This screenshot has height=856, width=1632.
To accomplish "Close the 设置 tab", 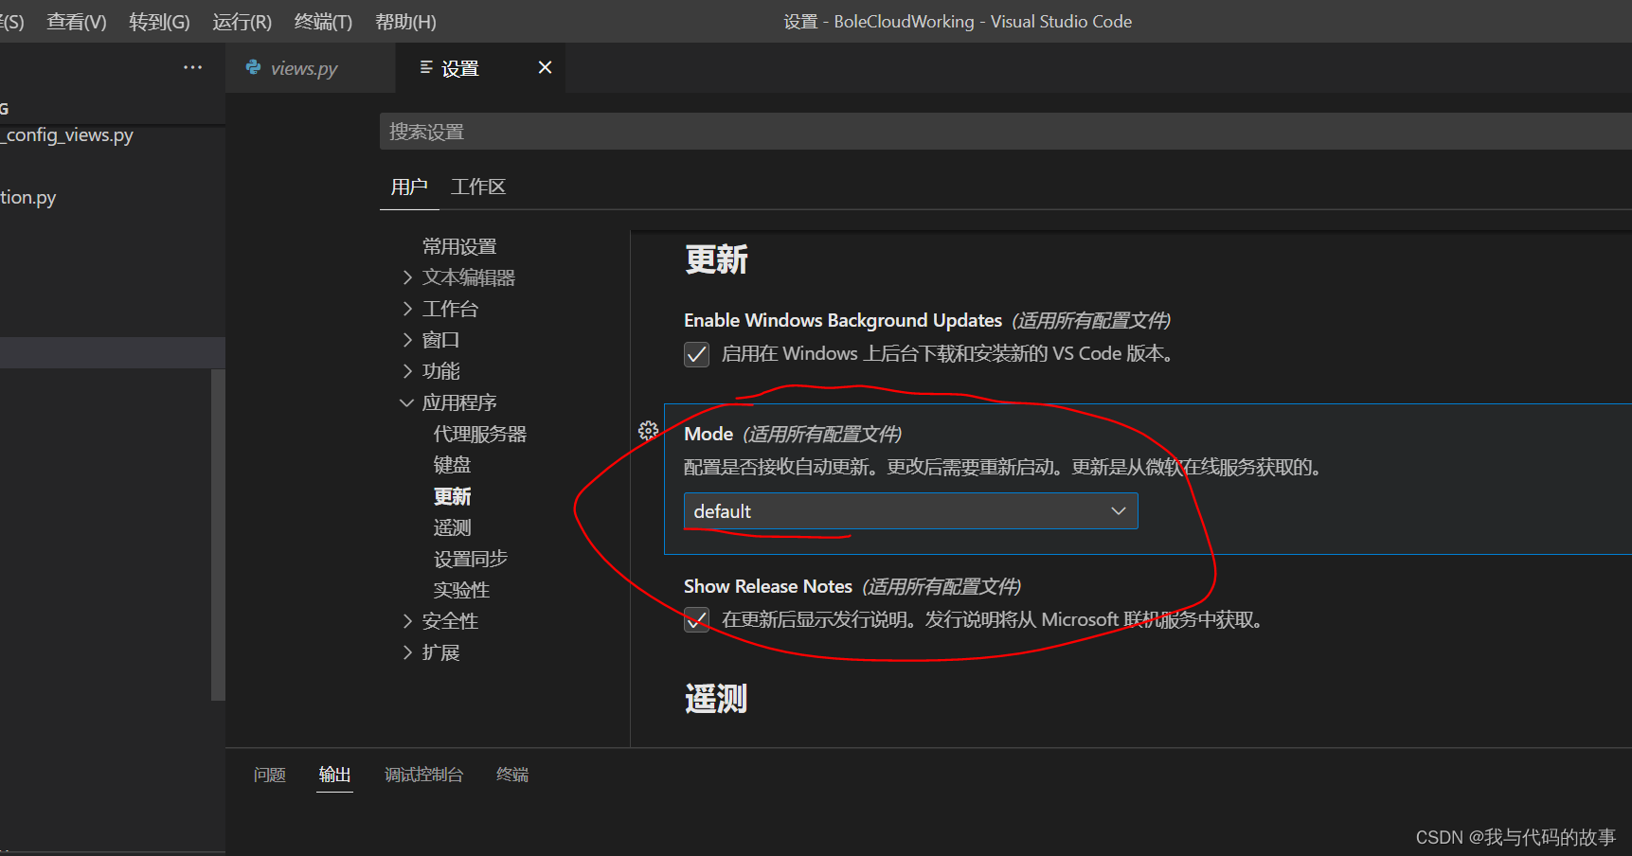I will coord(545,67).
